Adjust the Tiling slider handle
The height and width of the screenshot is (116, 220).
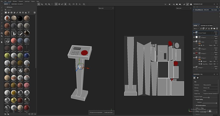tap(205, 112)
